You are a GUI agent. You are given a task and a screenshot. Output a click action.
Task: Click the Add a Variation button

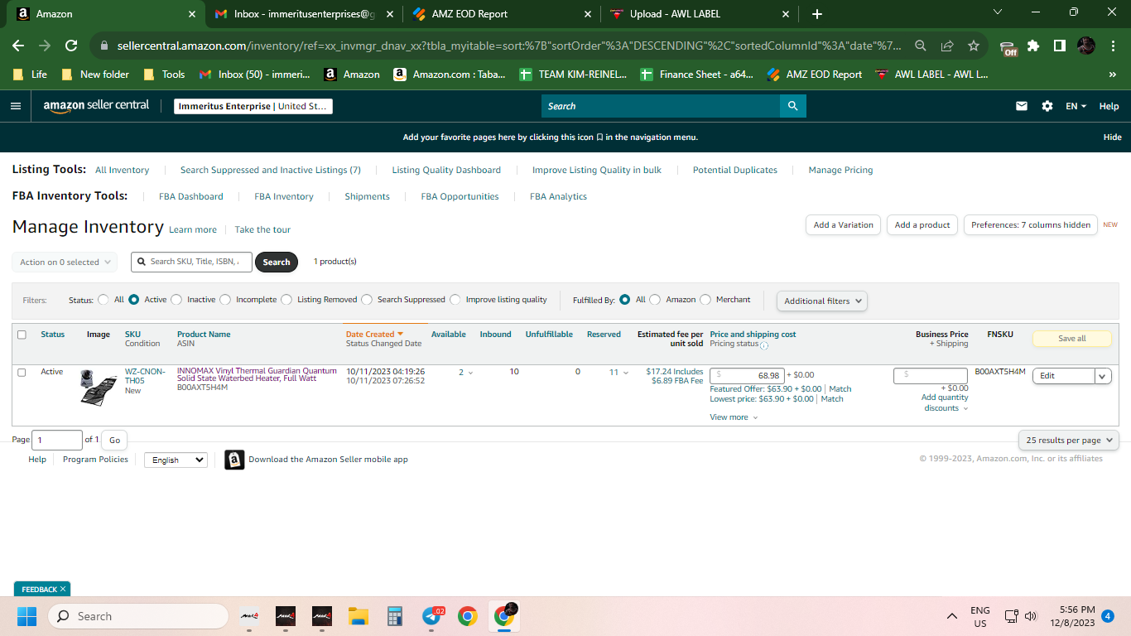click(843, 224)
